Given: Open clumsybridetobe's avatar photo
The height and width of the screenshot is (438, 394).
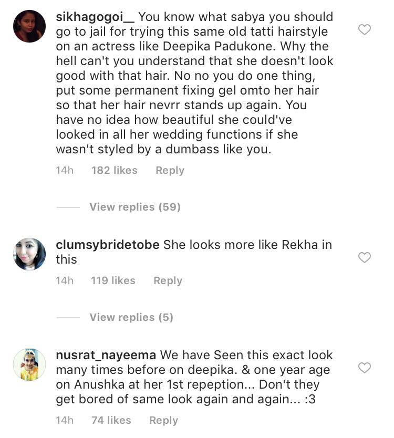Looking at the screenshot, I should click(29, 254).
